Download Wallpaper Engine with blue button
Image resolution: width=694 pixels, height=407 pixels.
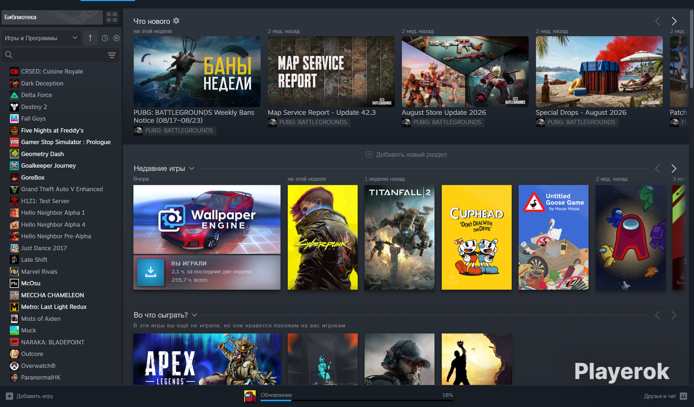pos(151,272)
